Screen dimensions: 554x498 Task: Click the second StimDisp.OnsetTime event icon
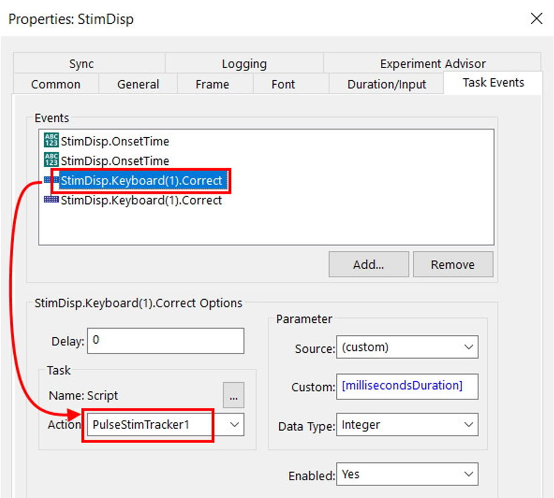click(51, 160)
